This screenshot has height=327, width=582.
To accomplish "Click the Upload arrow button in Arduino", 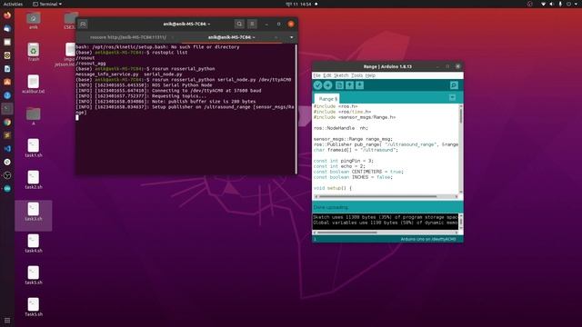I will pyautogui.click(x=327, y=85).
